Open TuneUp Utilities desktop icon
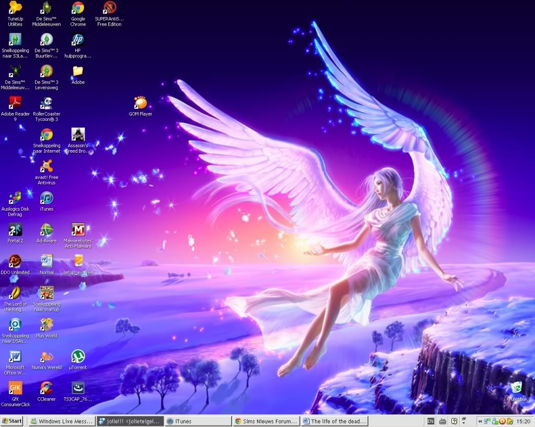Viewport: 535px width, 427px height. [15, 14]
